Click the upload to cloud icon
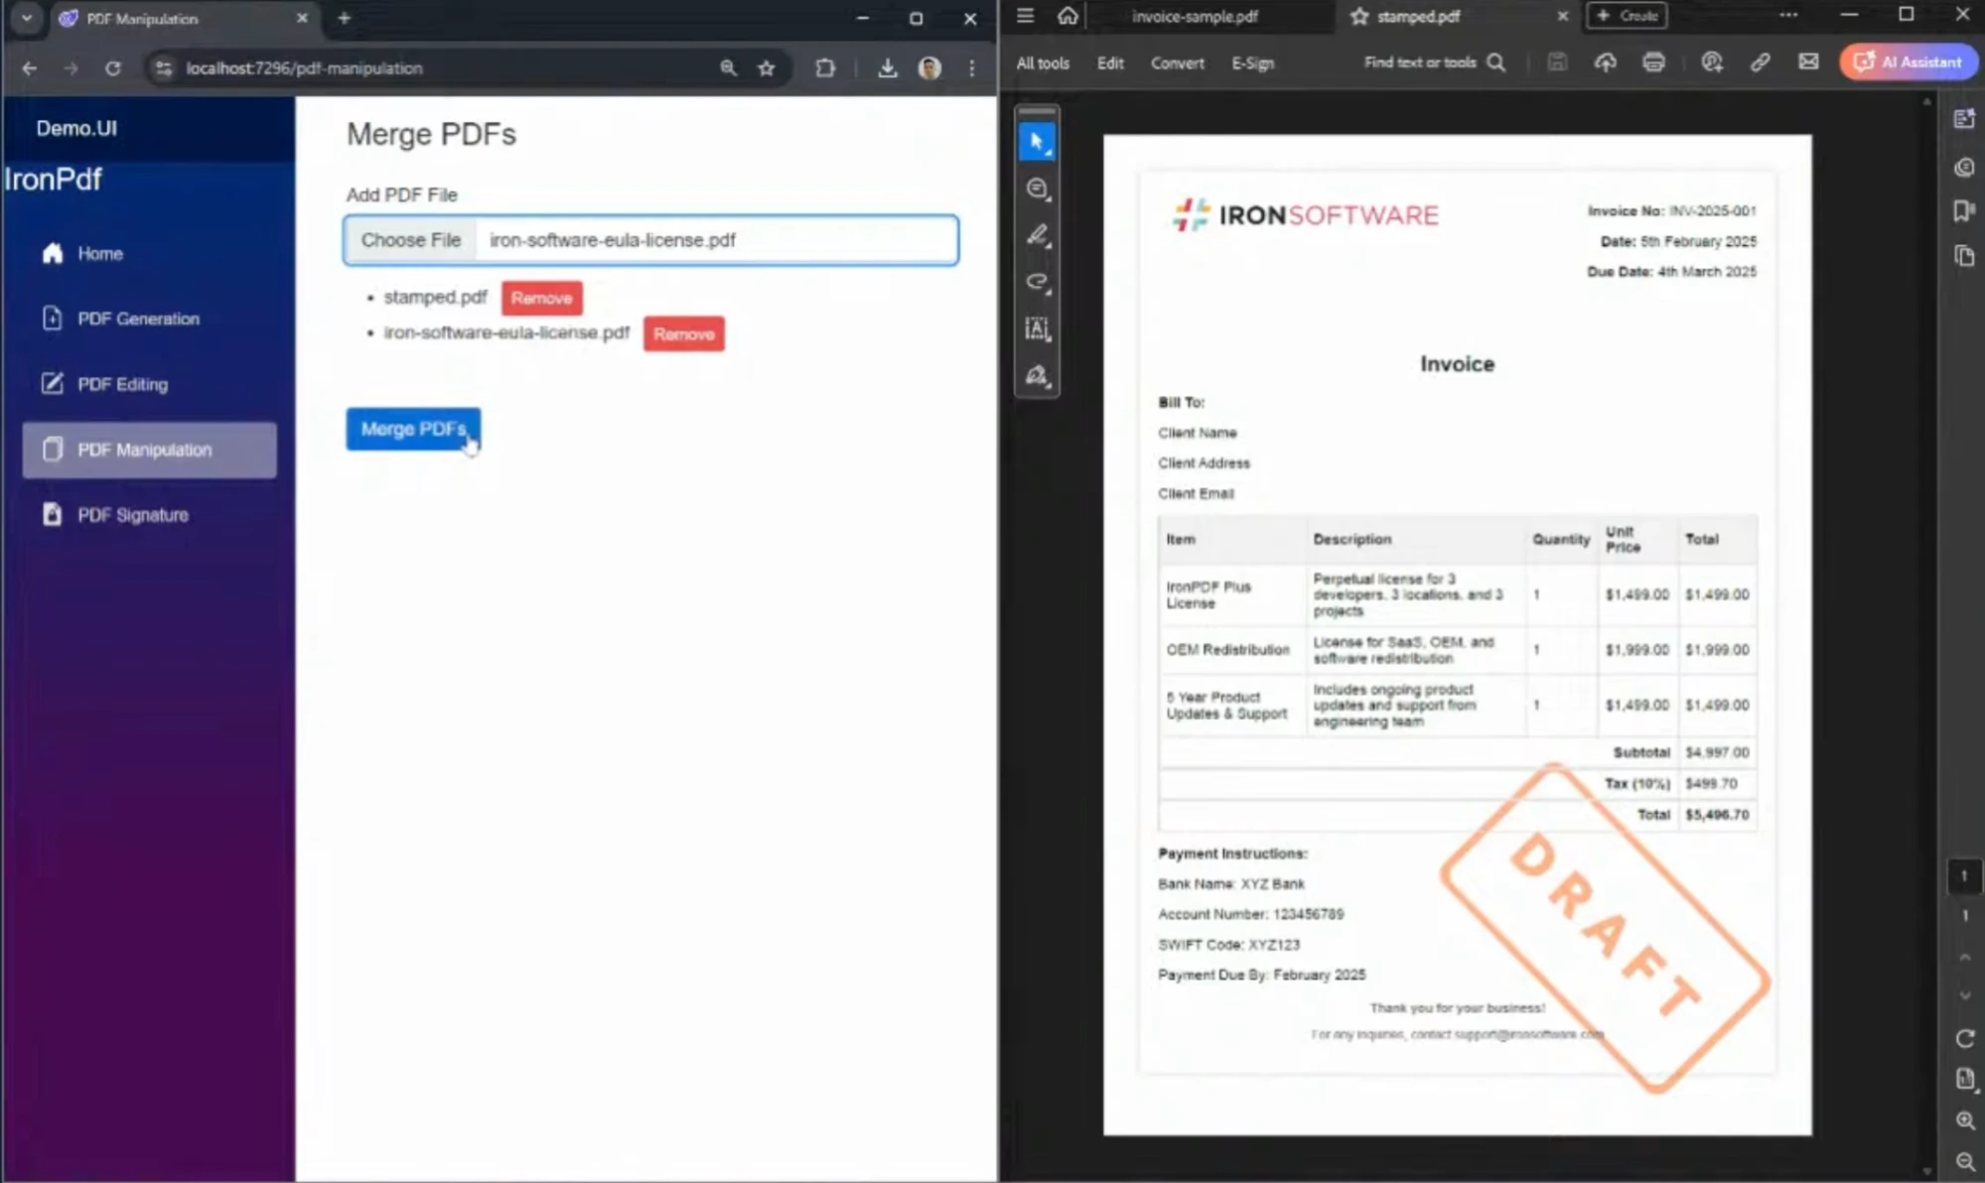 (x=1605, y=63)
